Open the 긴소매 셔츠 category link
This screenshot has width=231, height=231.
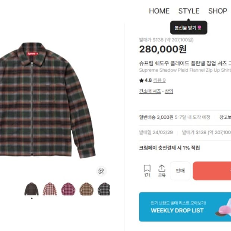pos(150,91)
